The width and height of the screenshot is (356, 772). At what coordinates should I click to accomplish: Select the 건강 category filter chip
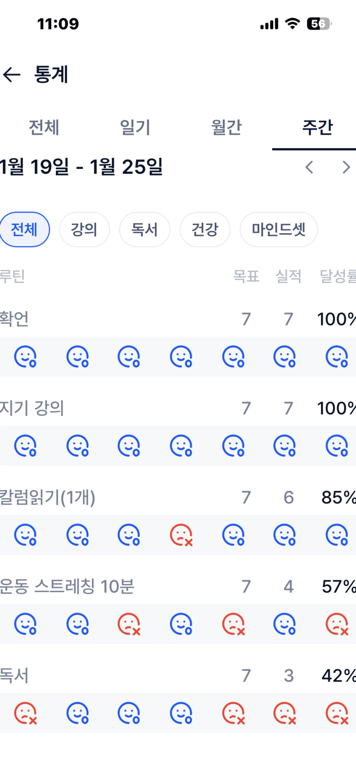[205, 229]
